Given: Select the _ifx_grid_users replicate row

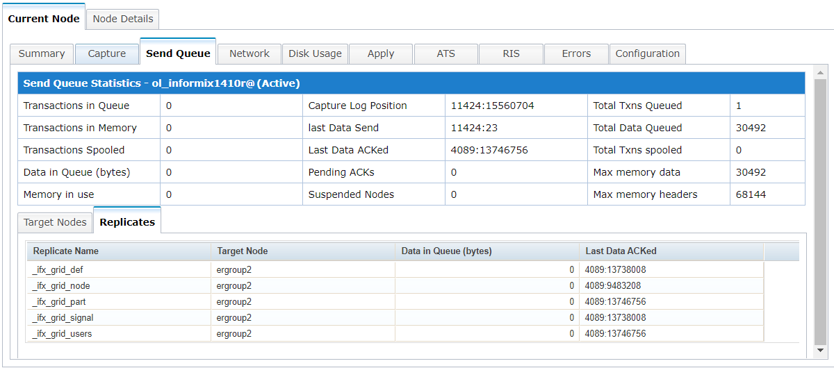Looking at the screenshot, I should pos(395,333).
